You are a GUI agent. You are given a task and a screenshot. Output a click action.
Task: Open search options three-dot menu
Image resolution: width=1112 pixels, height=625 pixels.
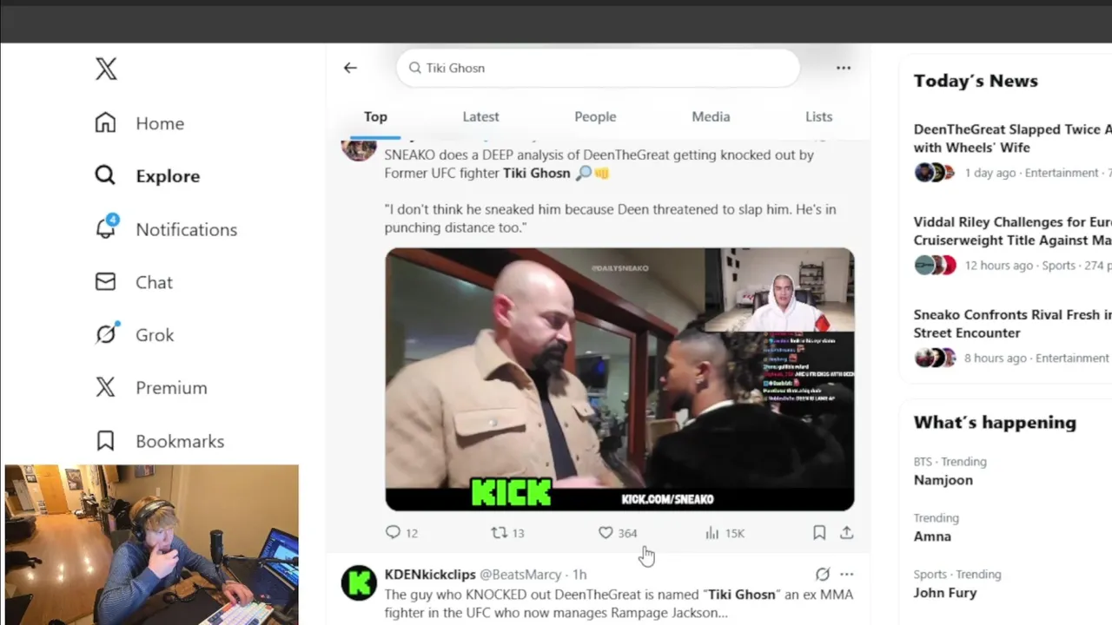point(844,68)
